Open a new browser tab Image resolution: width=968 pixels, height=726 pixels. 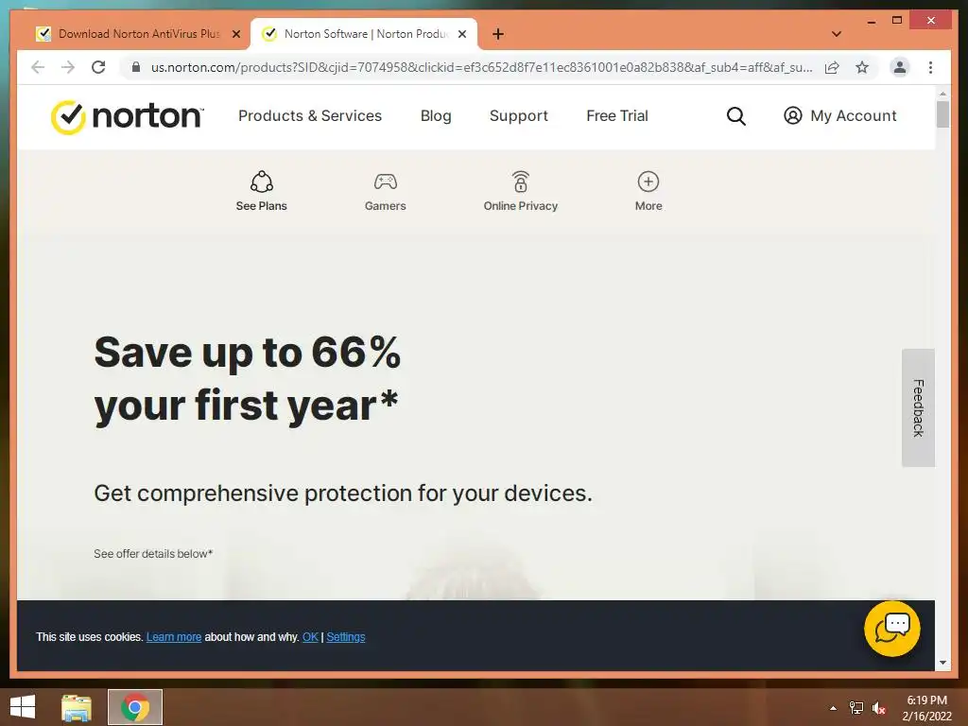(498, 34)
